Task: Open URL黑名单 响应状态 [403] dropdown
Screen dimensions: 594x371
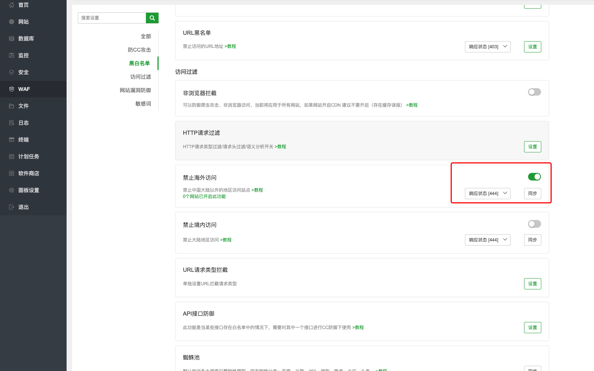Action: (x=488, y=47)
